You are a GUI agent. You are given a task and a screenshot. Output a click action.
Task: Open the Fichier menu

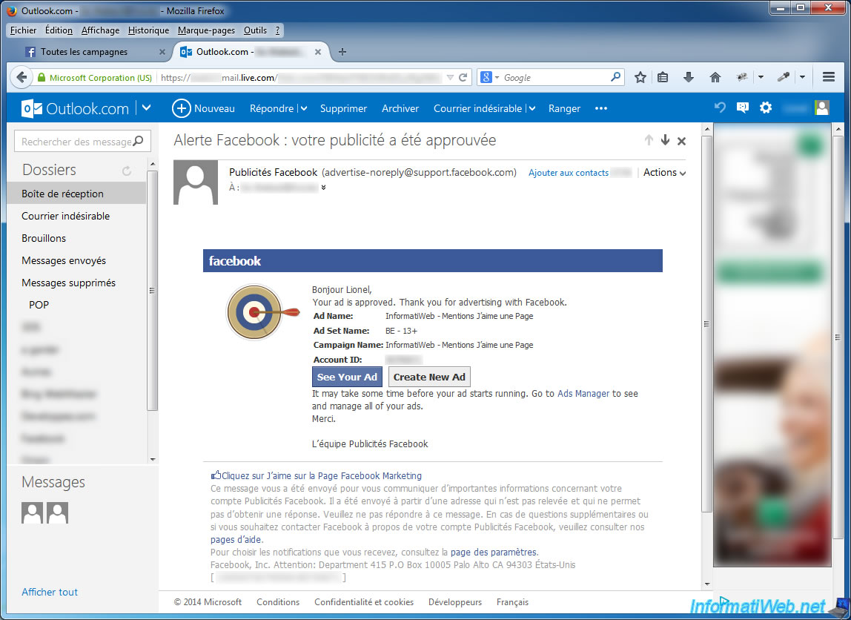pyautogui.click(x=23, y=30)
